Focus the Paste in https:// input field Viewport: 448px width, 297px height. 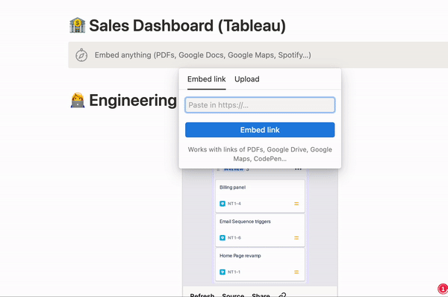[x=260, y=104]
